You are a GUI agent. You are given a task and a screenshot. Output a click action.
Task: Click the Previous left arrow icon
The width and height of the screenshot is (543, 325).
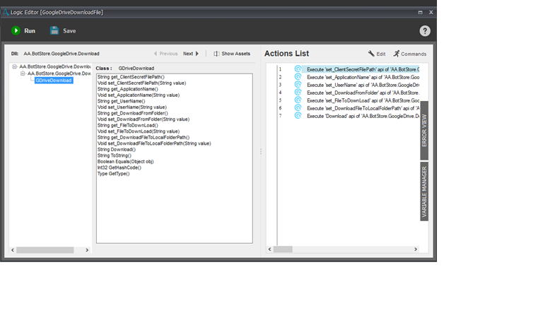tap(156, 54)
